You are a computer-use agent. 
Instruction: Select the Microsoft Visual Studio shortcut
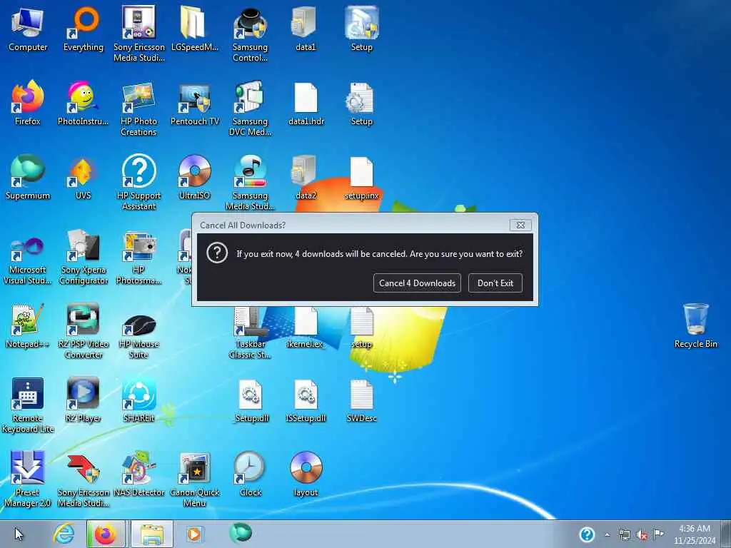coord(28,260)
